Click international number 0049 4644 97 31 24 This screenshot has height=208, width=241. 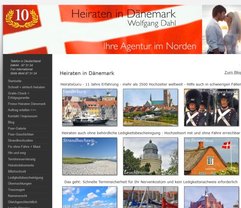click(x=24, y=73)
